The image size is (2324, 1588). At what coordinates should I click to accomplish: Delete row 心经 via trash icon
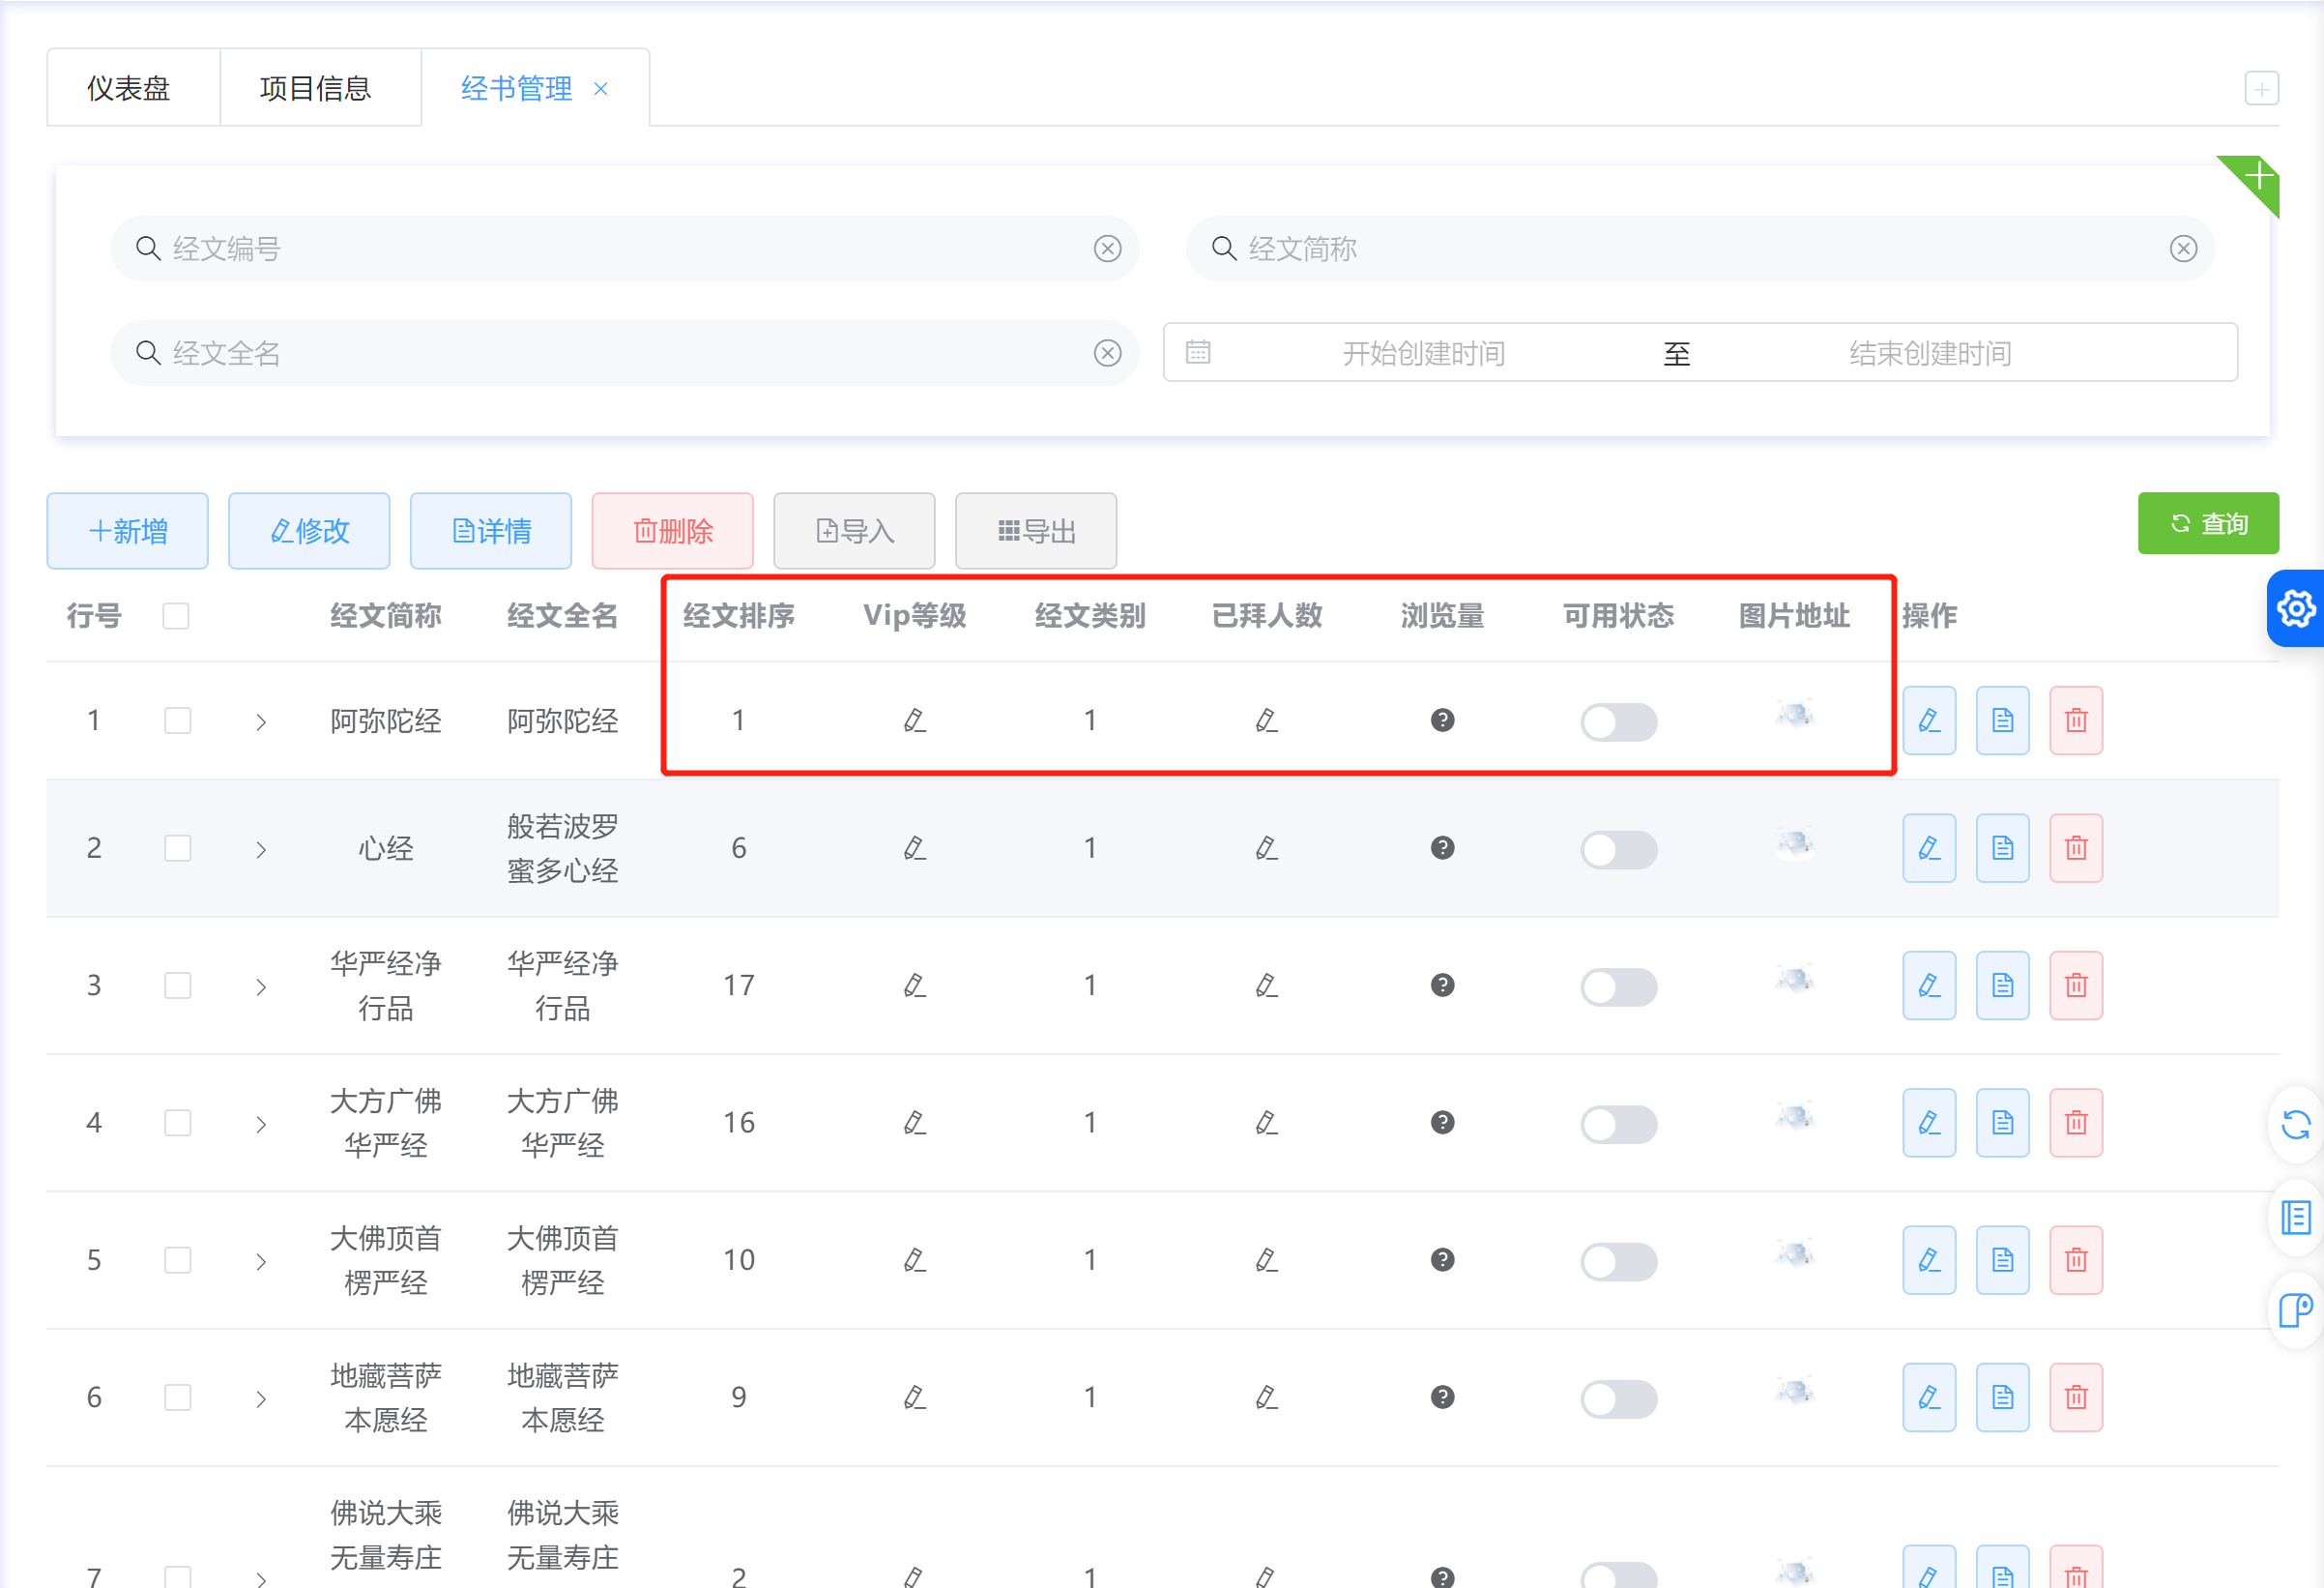[2076, 848]
